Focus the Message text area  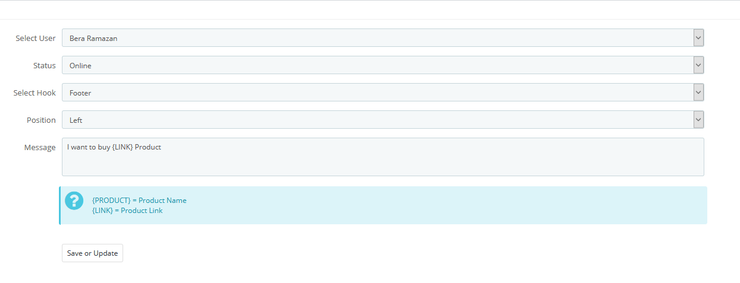click(383, 157)
